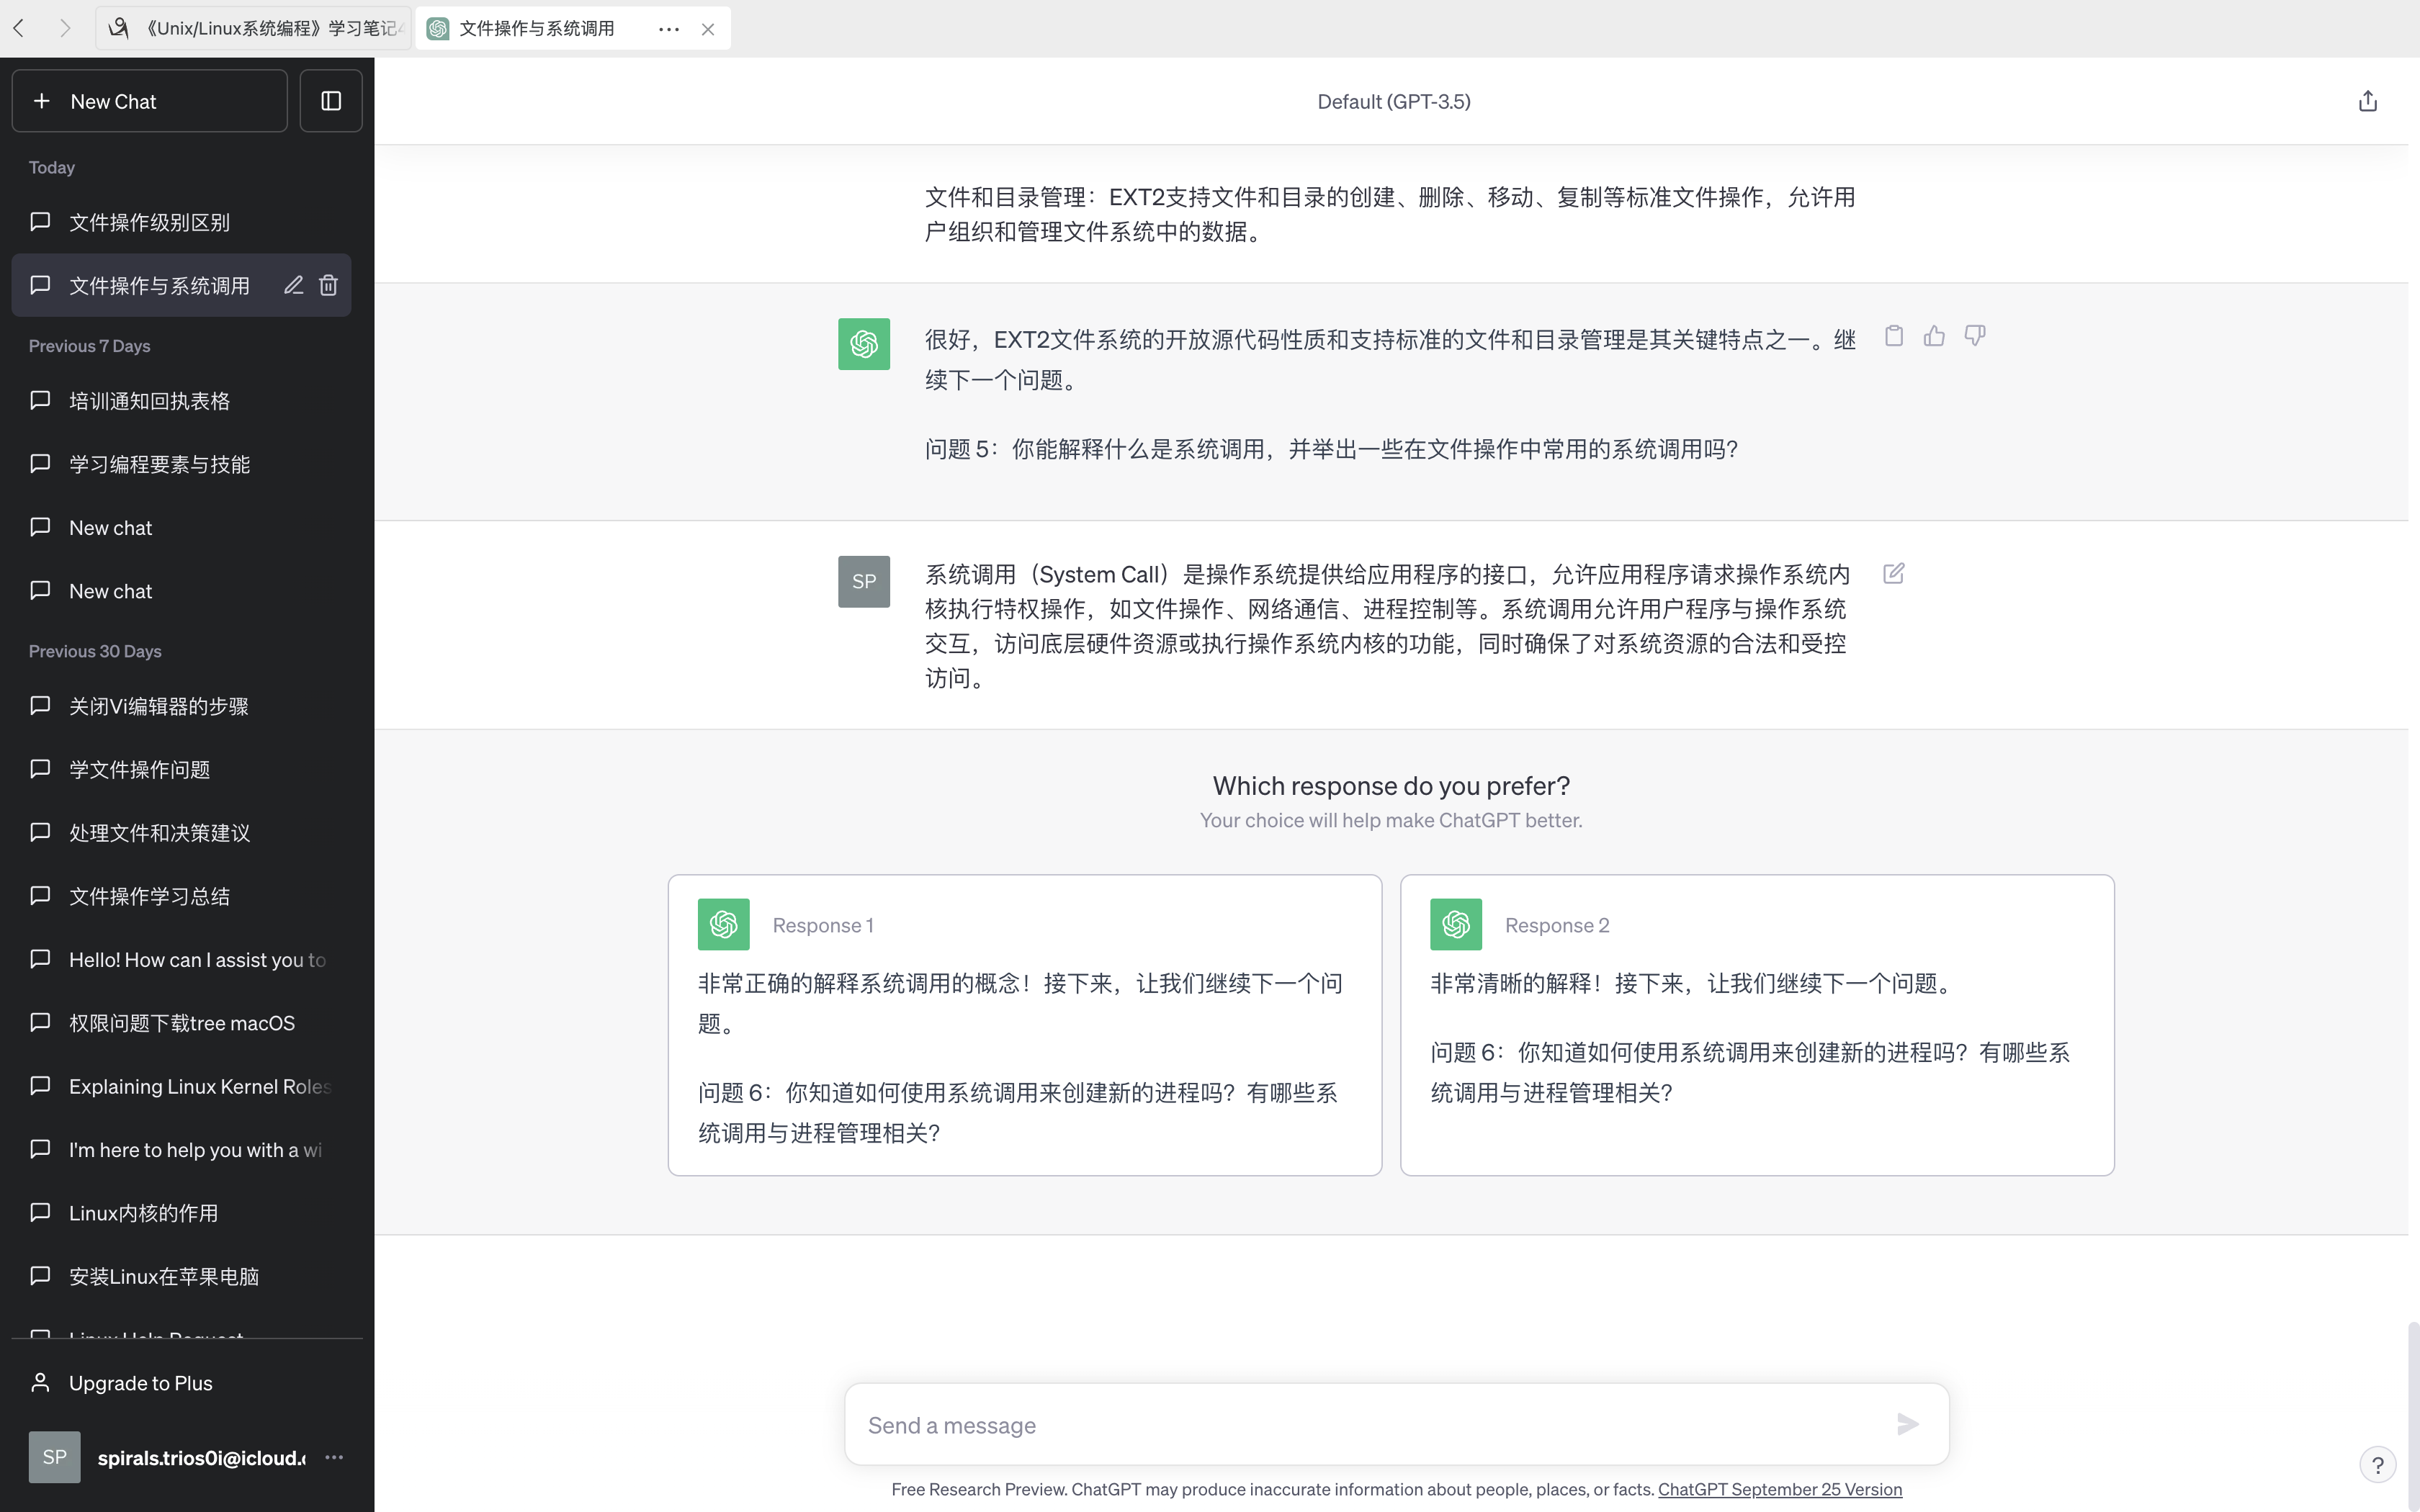Screen dimensions: 2420x1512
Task: Choose Response 2 as preferred
Action: (x=1756, y=1025)
